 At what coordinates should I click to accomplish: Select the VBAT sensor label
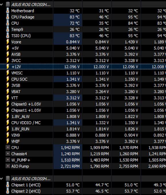point(16,92)
